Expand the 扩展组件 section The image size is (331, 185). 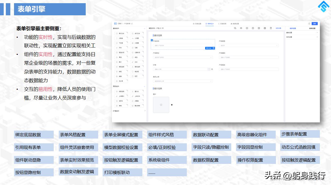coord(145,111)
